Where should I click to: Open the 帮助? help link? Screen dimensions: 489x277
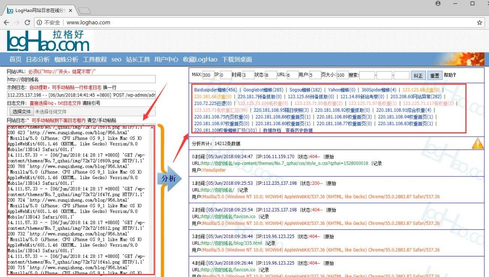[x=450, y=75]
